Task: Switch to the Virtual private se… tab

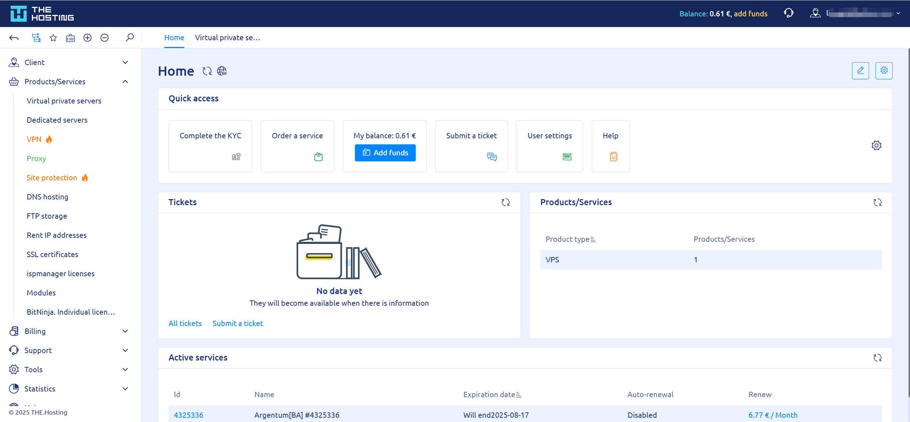Action: coord(228,38)
